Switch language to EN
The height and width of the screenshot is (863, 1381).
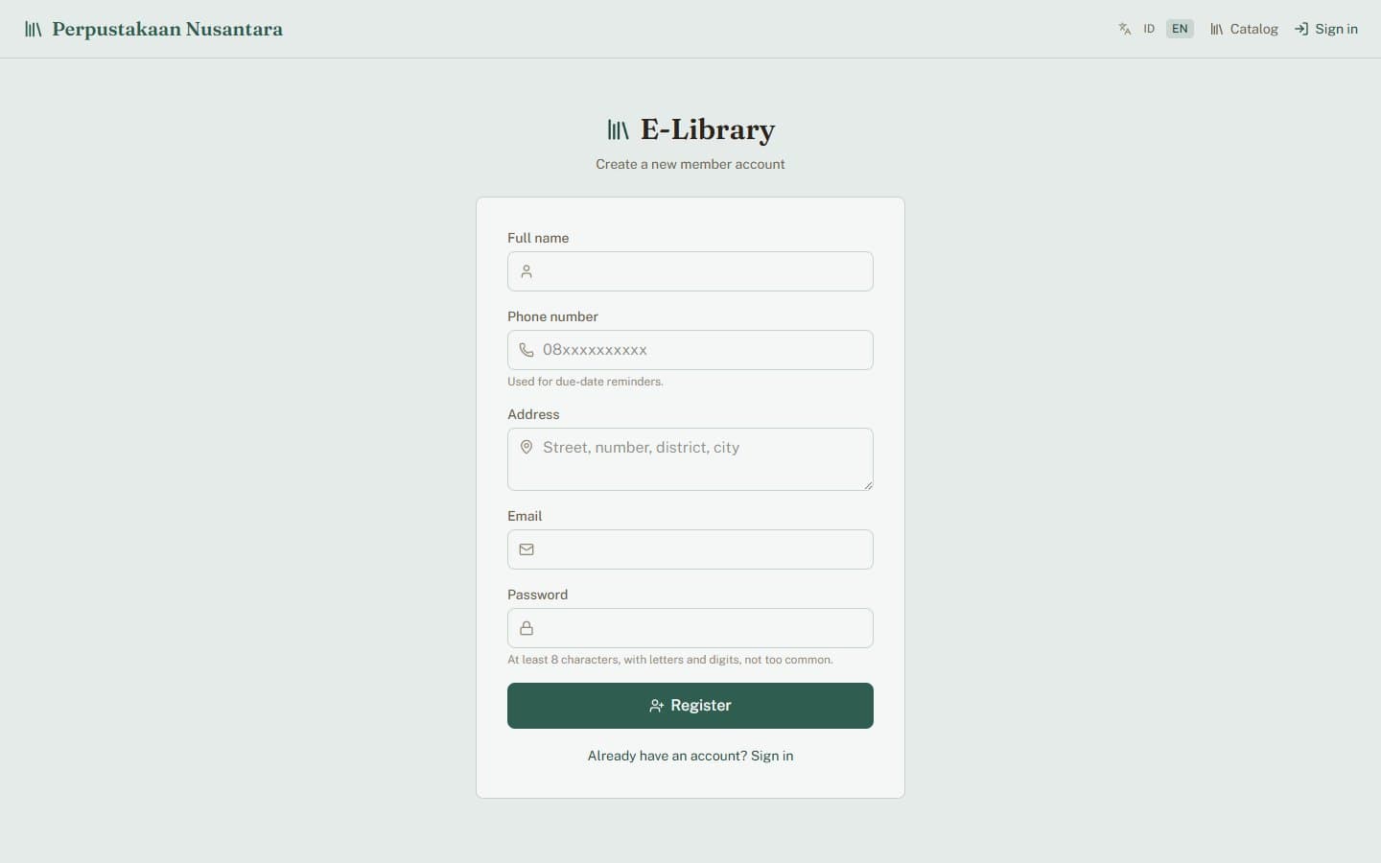pyautogui.click(x=1180, y=29)
